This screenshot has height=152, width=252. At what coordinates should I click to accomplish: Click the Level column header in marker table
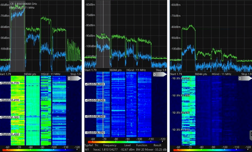tap(127, 145)
